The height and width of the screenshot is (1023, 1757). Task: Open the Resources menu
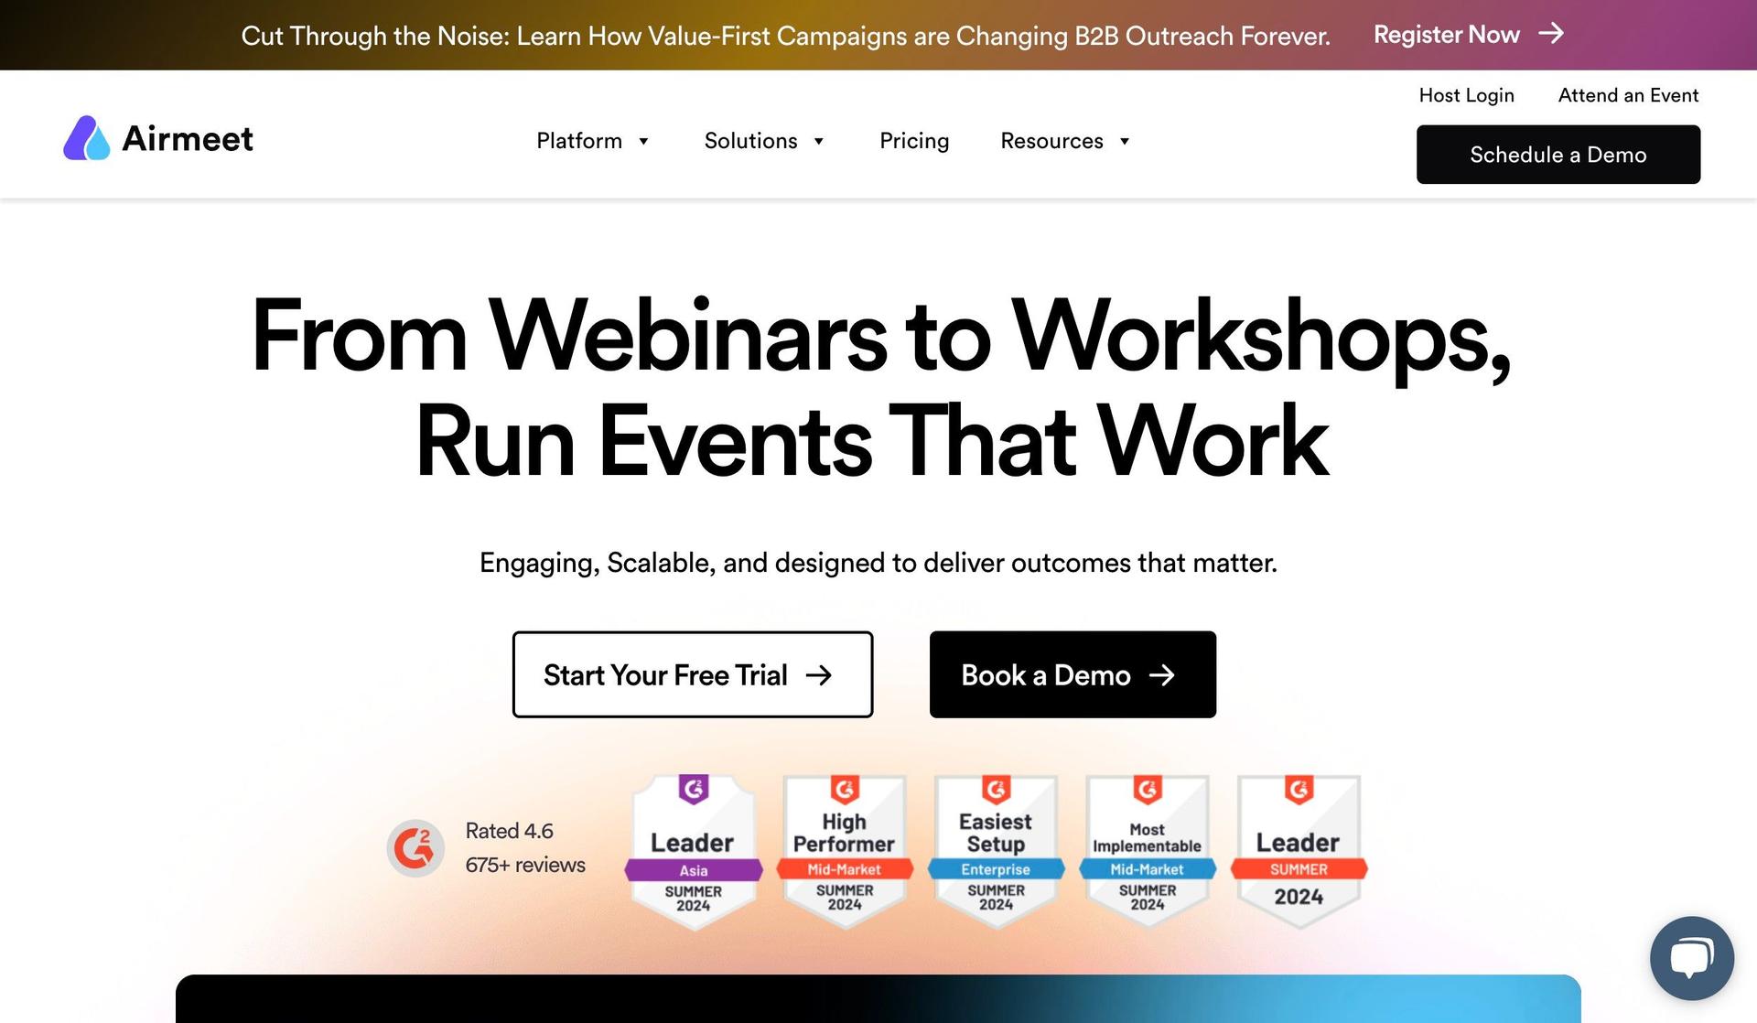1065,141
